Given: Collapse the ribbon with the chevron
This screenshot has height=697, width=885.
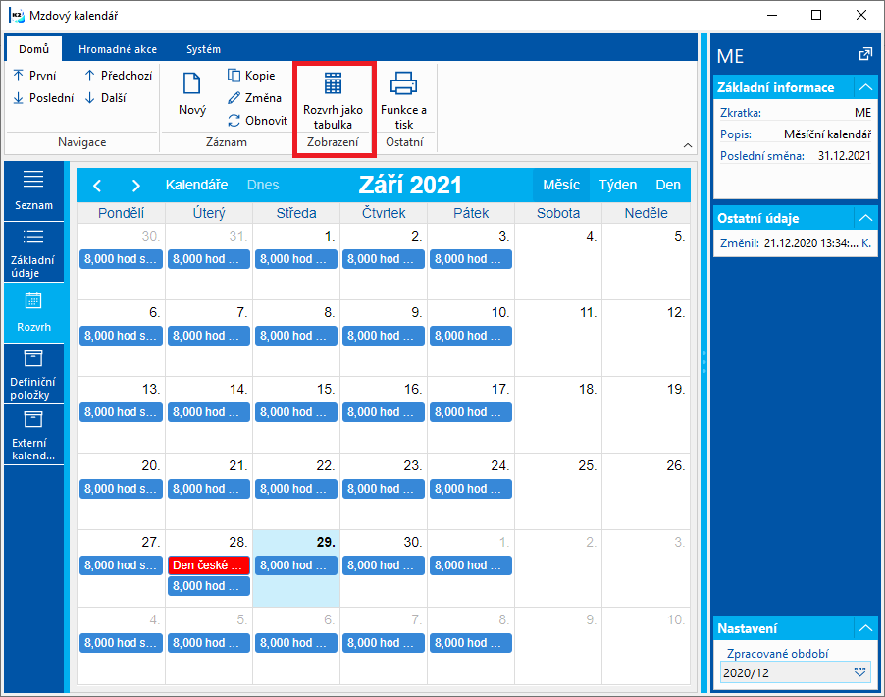Looking at the screenshot, I should 688,145.
